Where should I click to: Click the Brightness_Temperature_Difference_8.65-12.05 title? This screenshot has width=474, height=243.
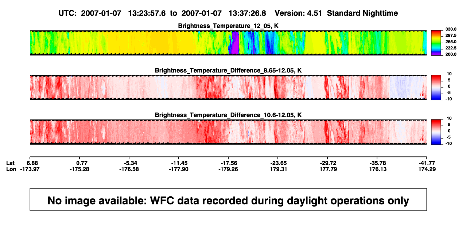tap(228, 70)
